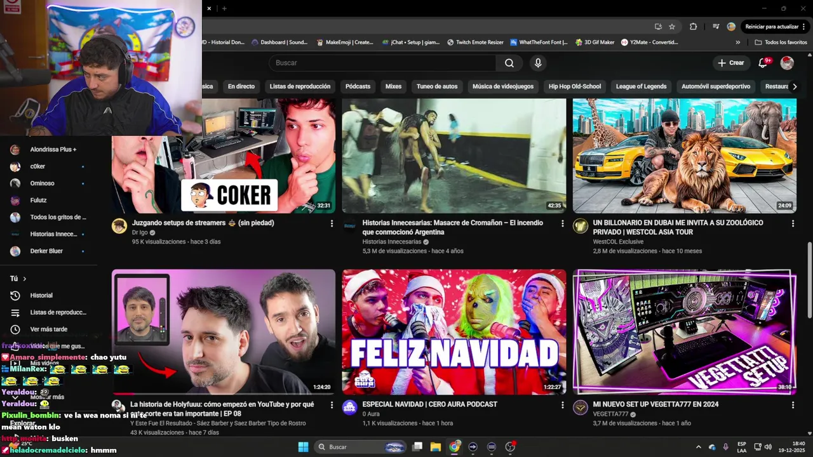Open Listas de reproducción in the sidebar
The width and height of the screenshot is (813, 457).
click(49, 312)
